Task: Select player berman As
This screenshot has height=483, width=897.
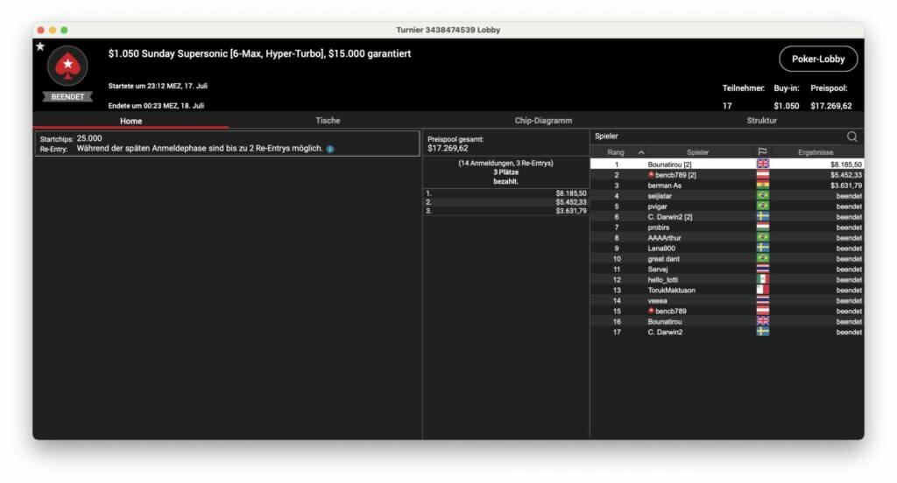Action: (x=664, y=185)
